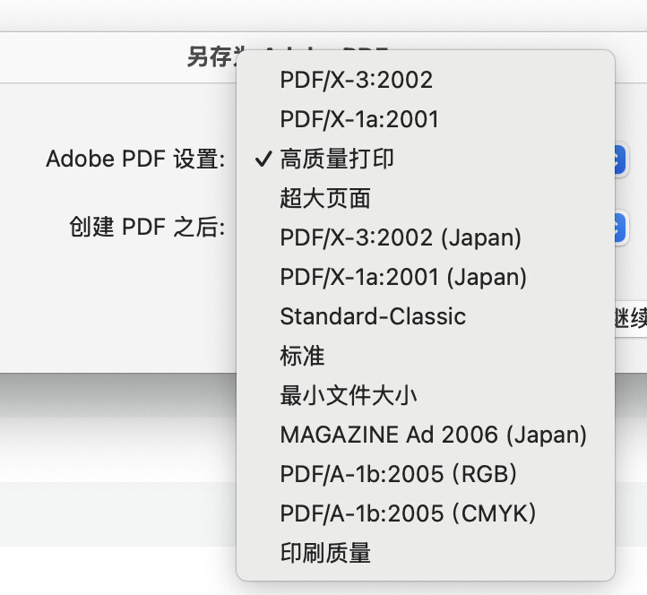Open the 创建 PDF 之后 dropdown arrows
This screenshot has width=647, height=595.
click(x=621, y=227)
